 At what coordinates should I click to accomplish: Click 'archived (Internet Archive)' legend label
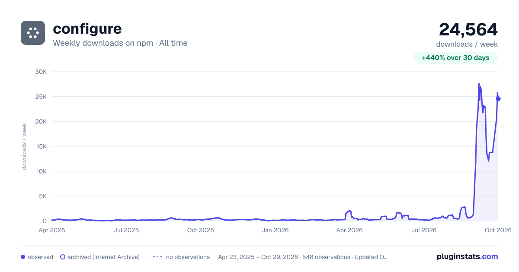point(103,257)
